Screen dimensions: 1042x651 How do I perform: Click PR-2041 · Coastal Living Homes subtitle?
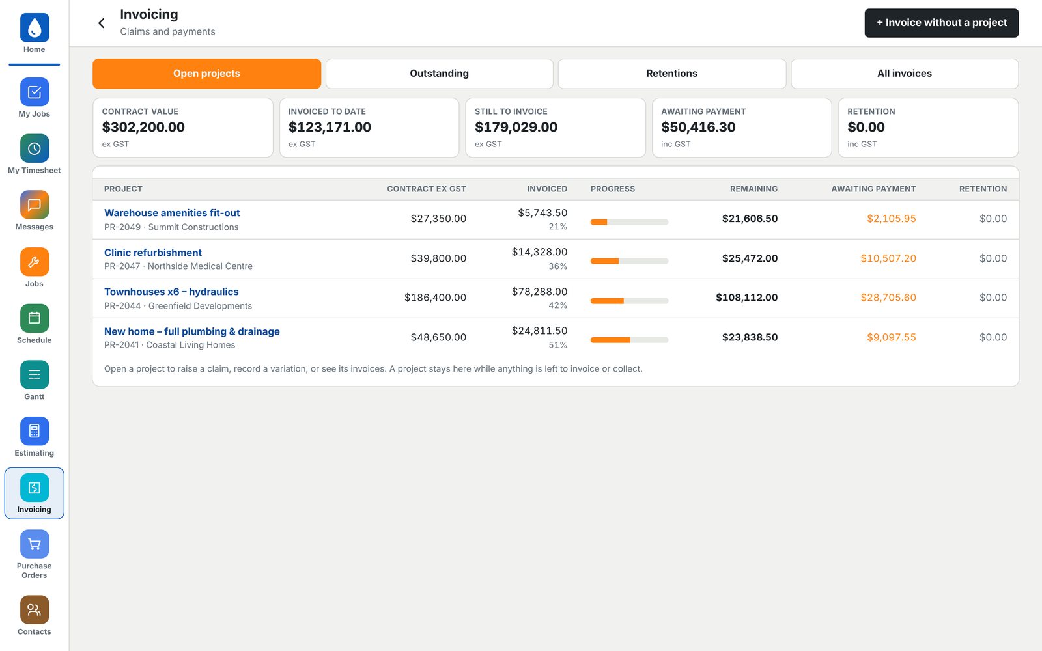tap(169, 345)
